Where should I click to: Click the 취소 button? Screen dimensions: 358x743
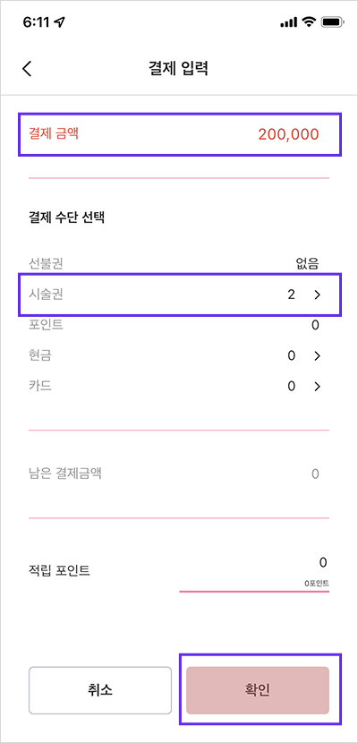tap(100, 690)
